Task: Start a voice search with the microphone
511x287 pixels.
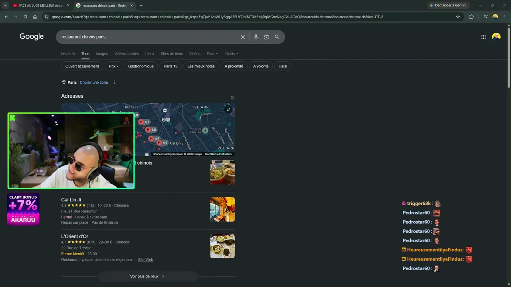Action: click(x=256, y=37)
